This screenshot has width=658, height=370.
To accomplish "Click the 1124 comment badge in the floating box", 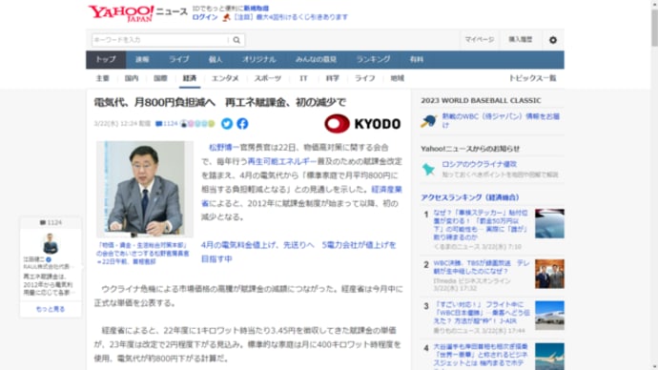I will (x=51, y=222).
